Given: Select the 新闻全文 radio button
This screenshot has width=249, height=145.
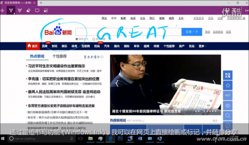Looking at the screenshot, I should (x=77, y=39).
